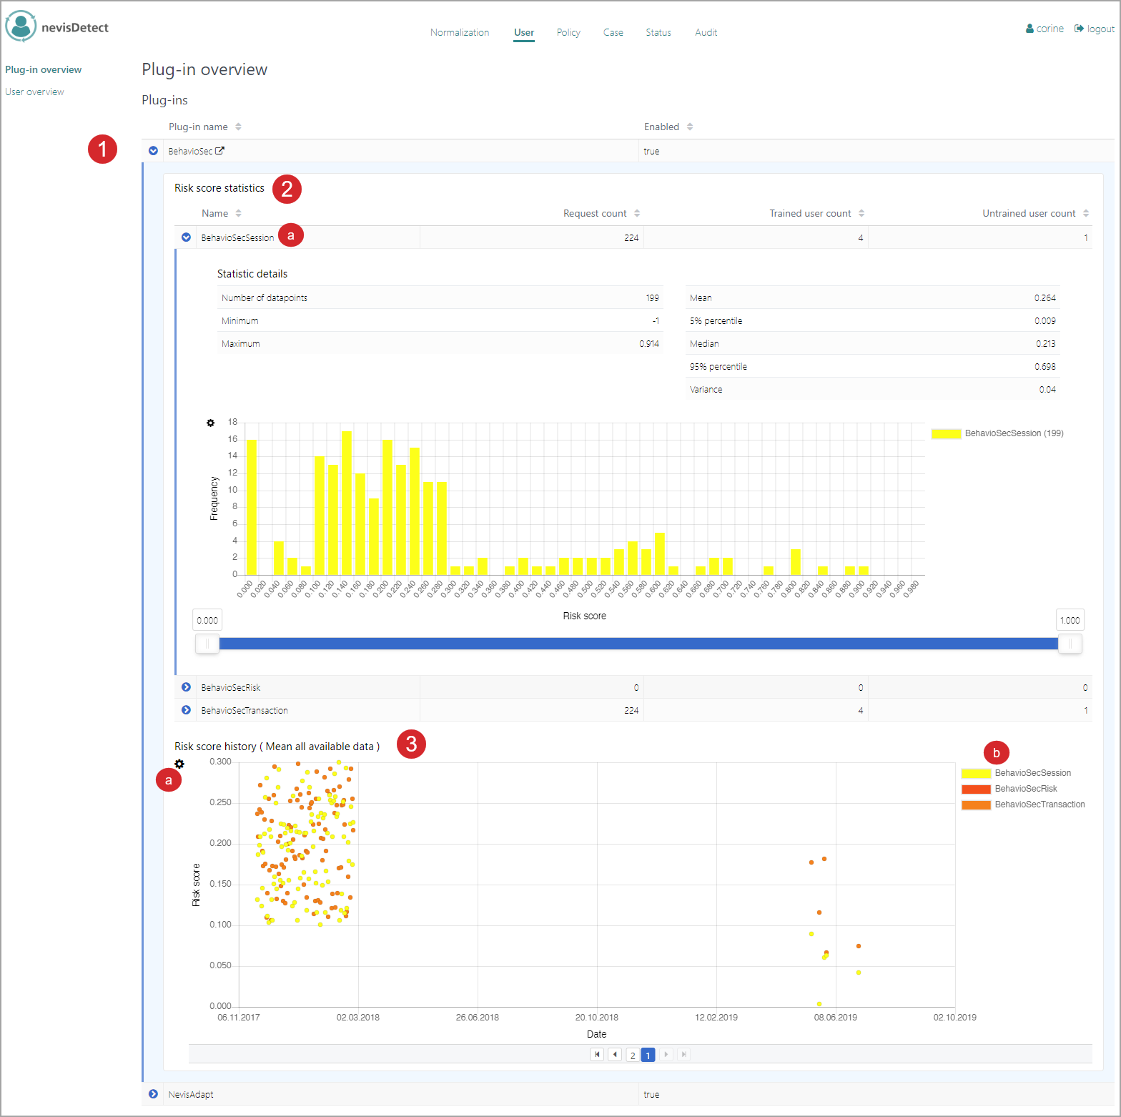
Task: Collapse the BehavioSec plug-in row
Action: [x=153, y=151]
